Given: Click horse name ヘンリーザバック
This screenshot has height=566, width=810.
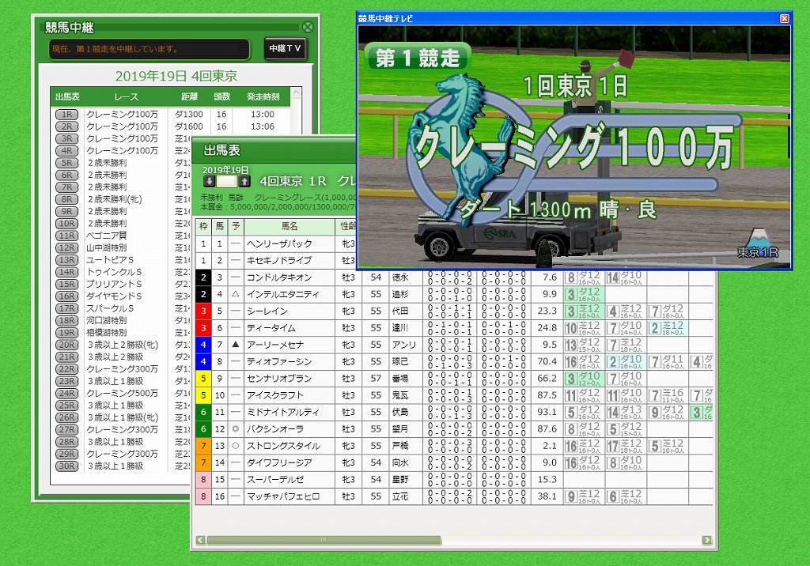Looking at the screenshot, I should [279, 243].
